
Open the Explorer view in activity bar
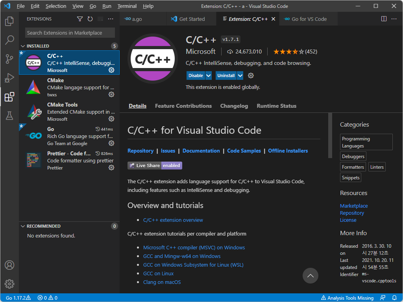tap(9, 21)
